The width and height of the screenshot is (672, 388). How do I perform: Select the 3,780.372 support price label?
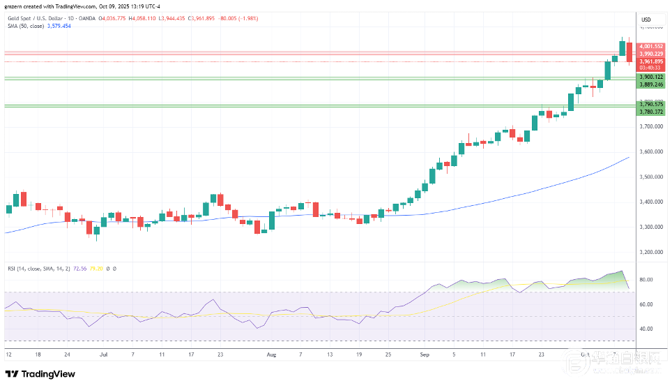point(652,110)
